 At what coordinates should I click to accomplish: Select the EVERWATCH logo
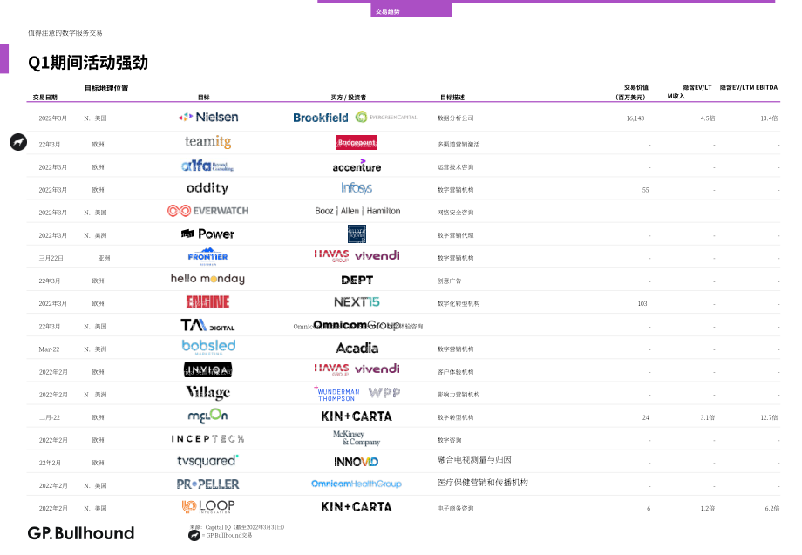(x=207, y=211)
